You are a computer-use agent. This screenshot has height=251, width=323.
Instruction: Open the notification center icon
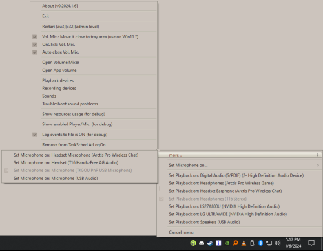click(x=311, y=243)
